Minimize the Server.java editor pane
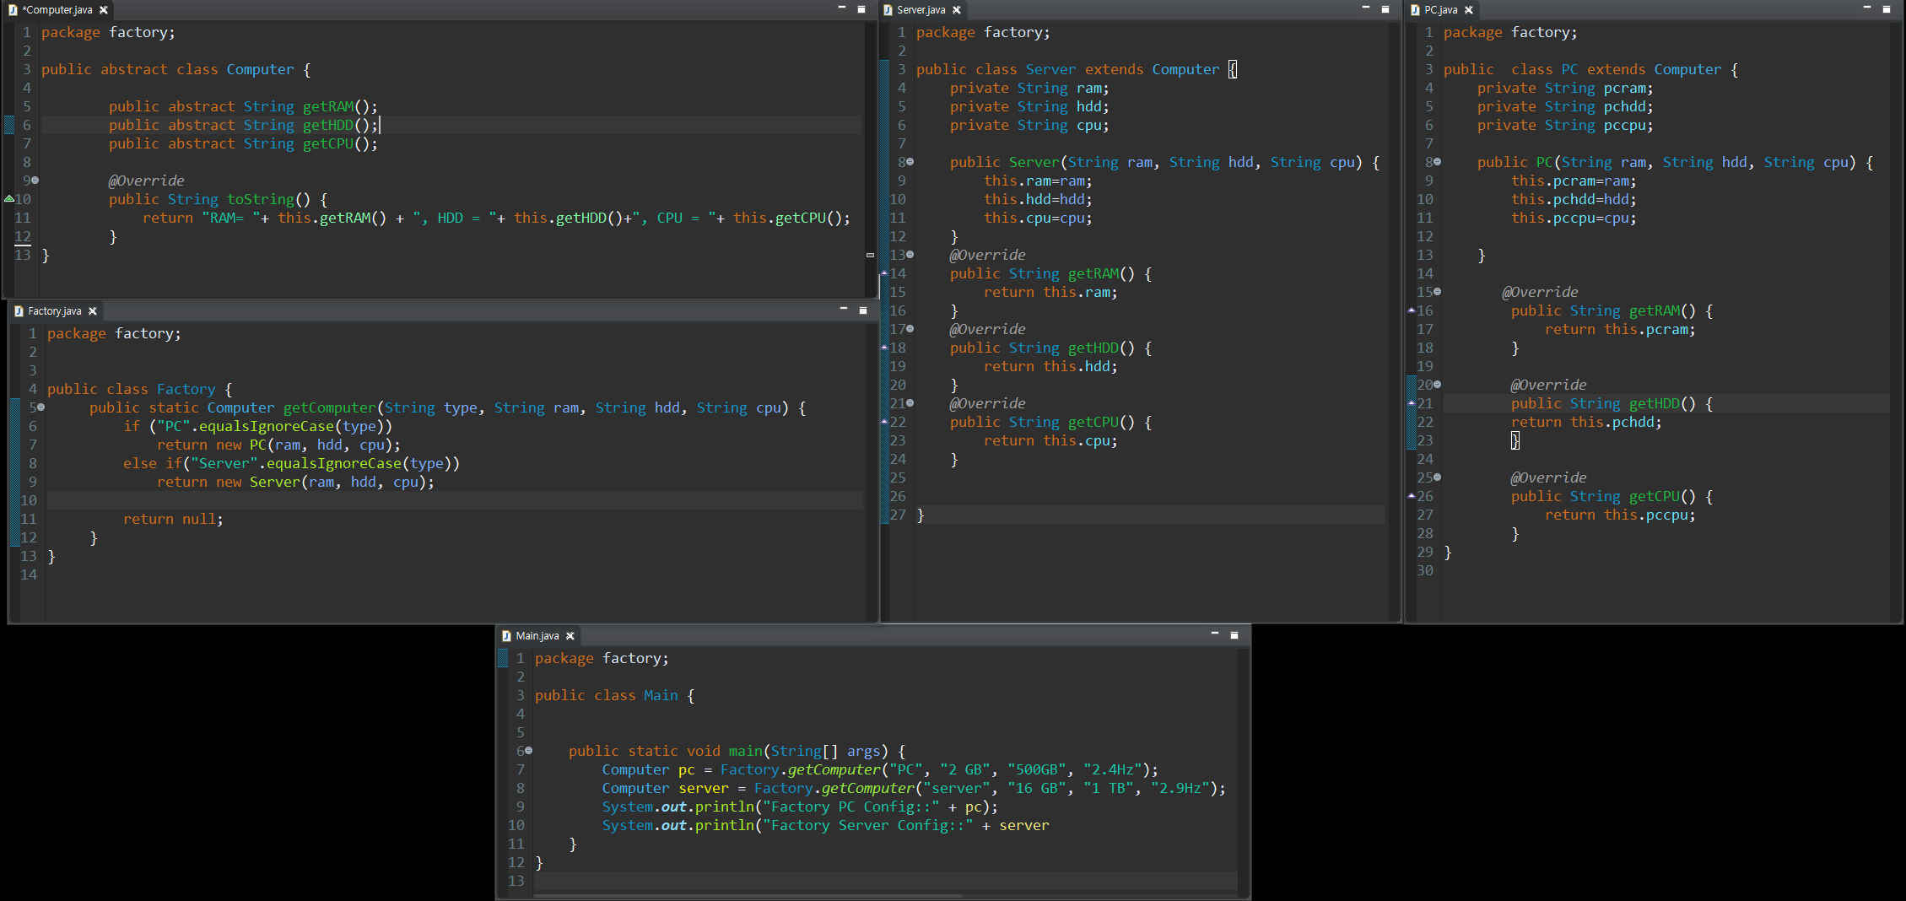 pyautogui.click(x=1365, y=8)
